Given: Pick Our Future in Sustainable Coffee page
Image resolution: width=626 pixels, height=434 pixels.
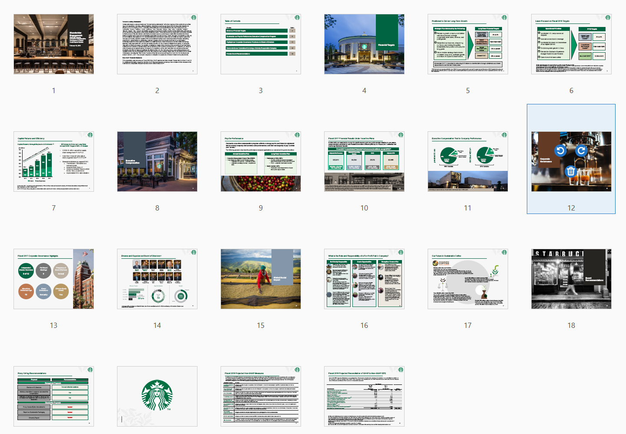Looking at the screenshot, I should coord(468,279).
